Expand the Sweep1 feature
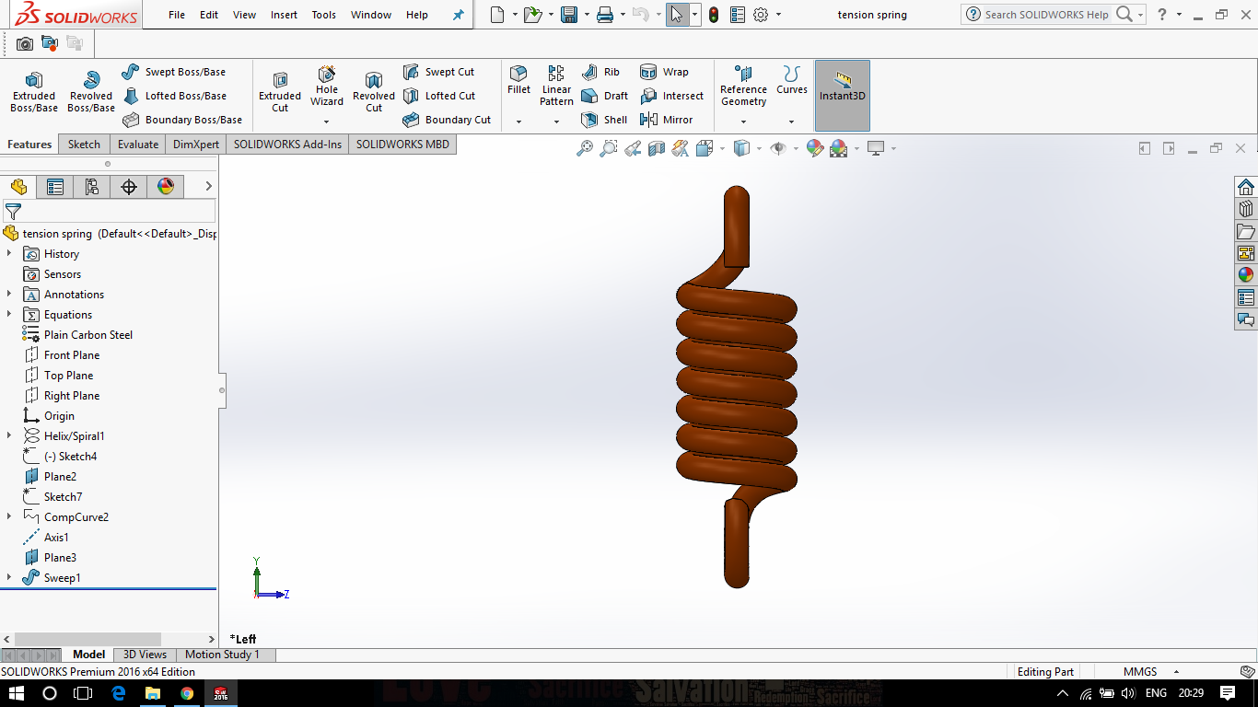Viewport: 1258px width, 707px height. (x=9, y=577)
